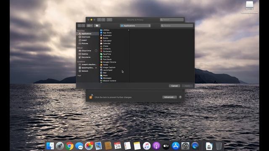Click the Security & Privacy window search field

[171, 20]
